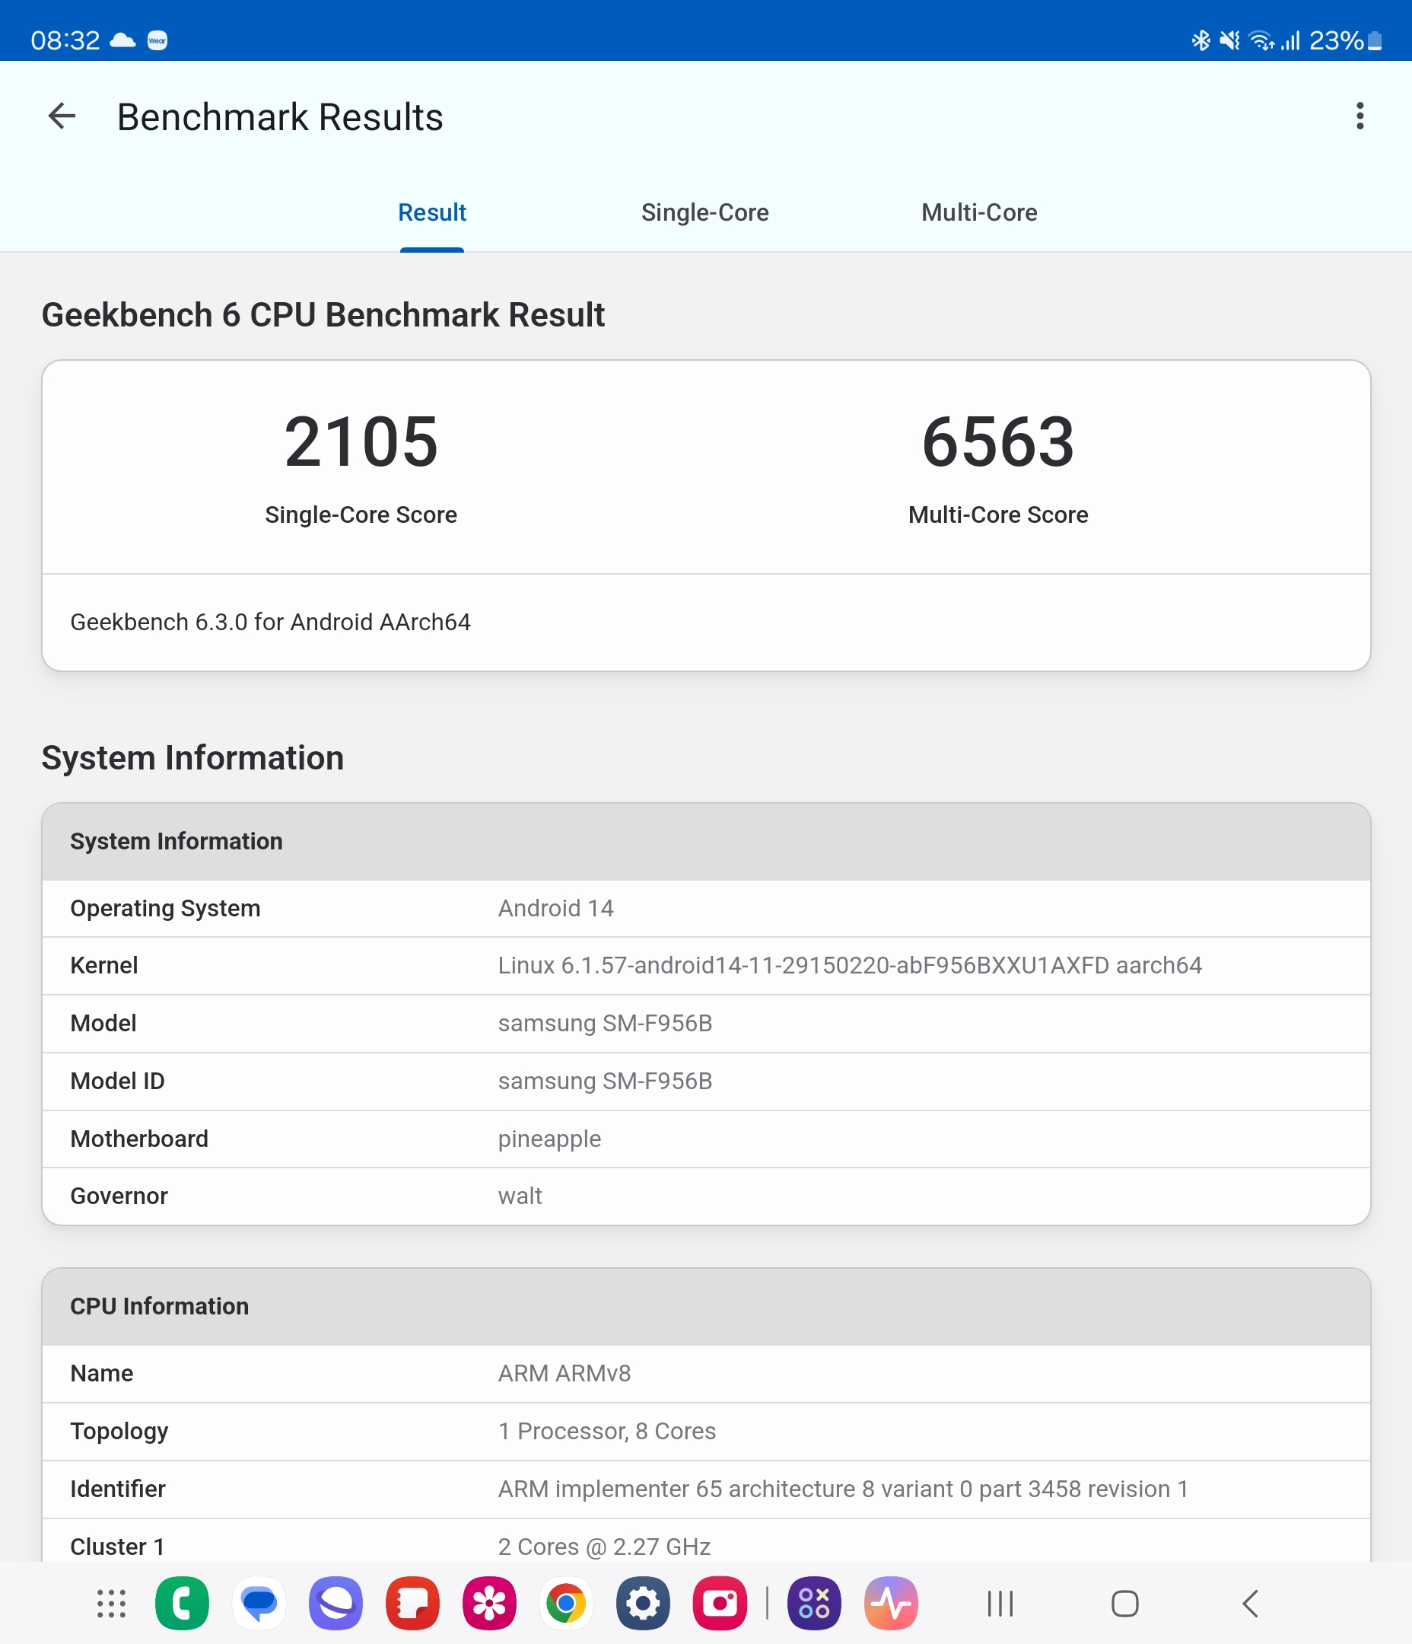Tap the walt governor value
Screen dimensions: 1412x1644
click(520, 1196)
